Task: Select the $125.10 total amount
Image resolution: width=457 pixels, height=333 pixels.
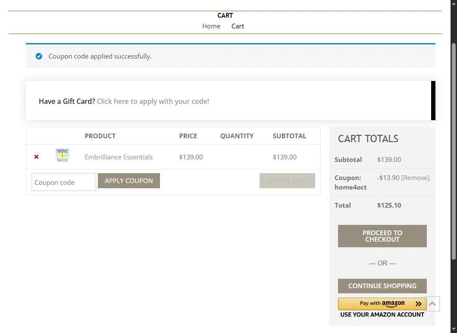Action: [389, 205]
